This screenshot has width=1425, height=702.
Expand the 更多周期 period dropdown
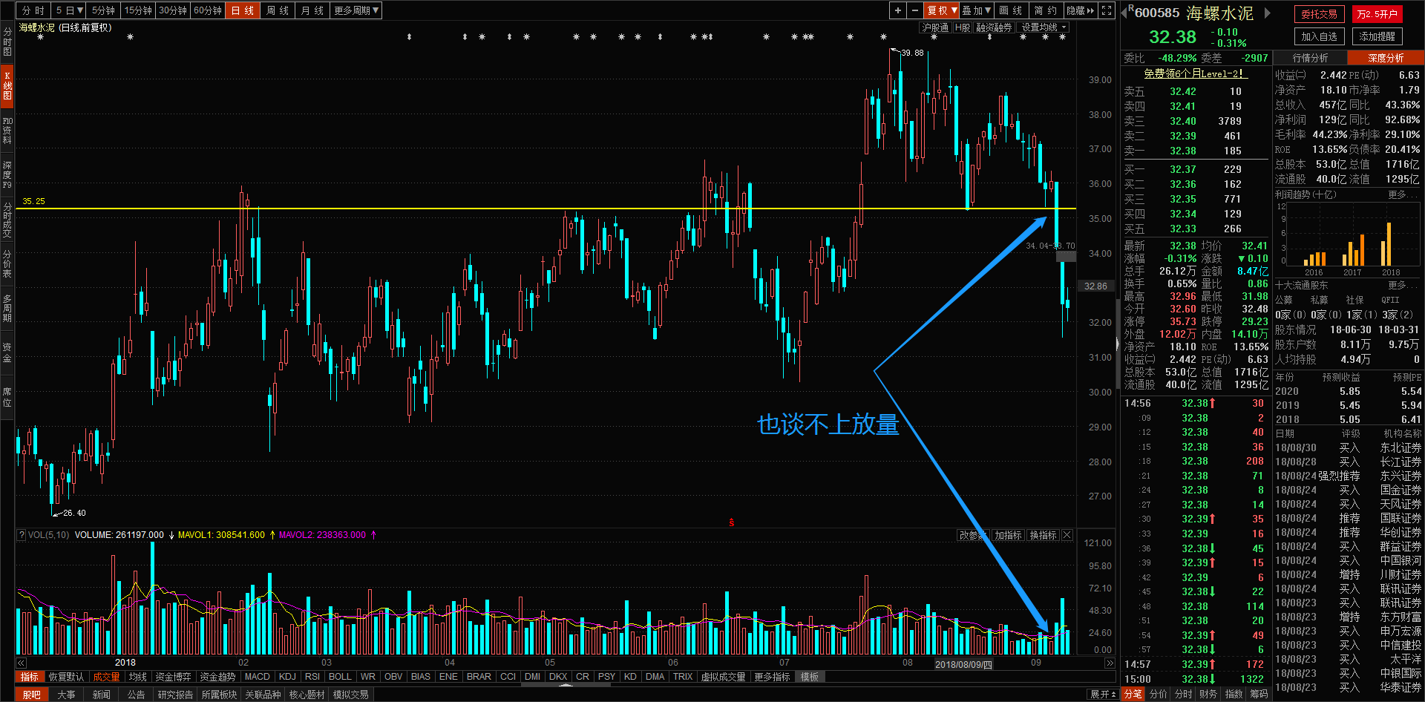356,10
